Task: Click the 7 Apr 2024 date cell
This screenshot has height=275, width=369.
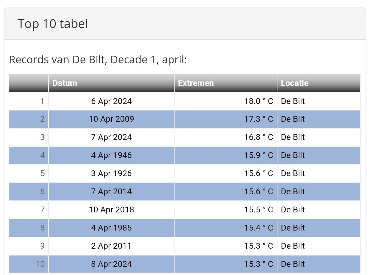Action: point(111,137)
